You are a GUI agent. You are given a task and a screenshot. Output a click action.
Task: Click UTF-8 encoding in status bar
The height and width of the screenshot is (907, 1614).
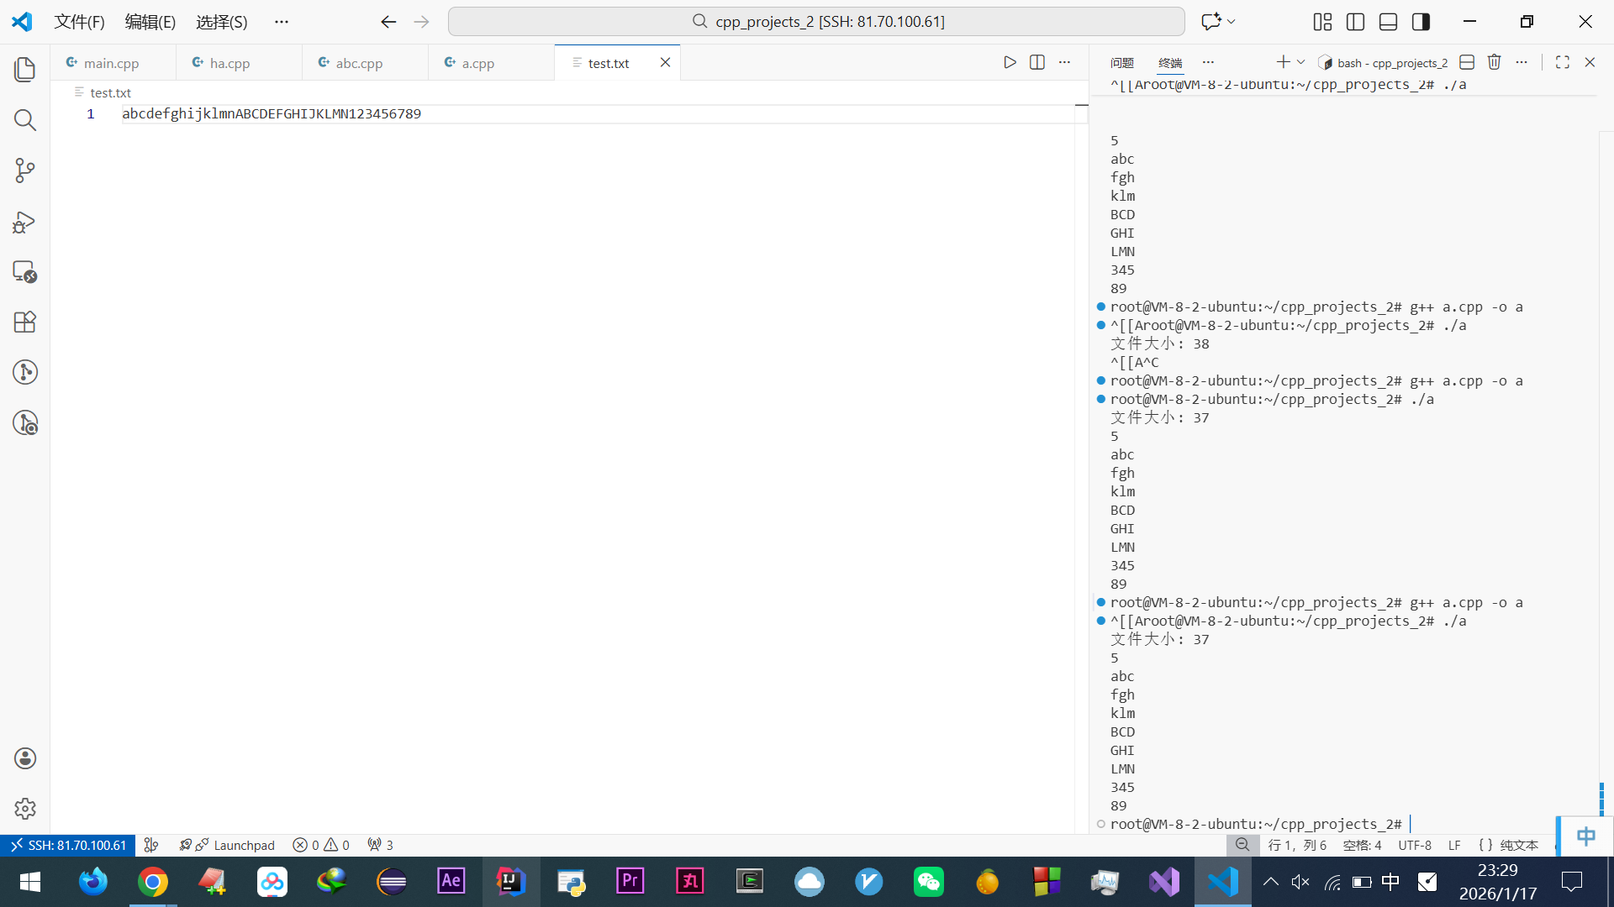click(x=1414, y=845)
